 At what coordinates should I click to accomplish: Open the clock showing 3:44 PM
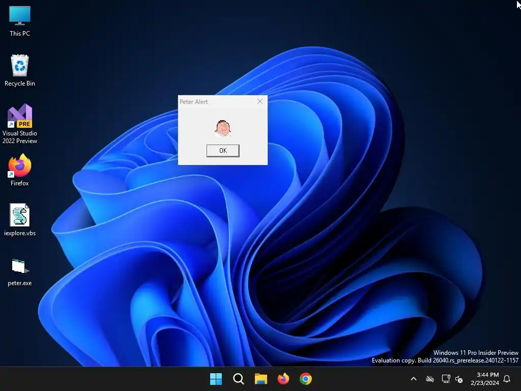point(485,379)
